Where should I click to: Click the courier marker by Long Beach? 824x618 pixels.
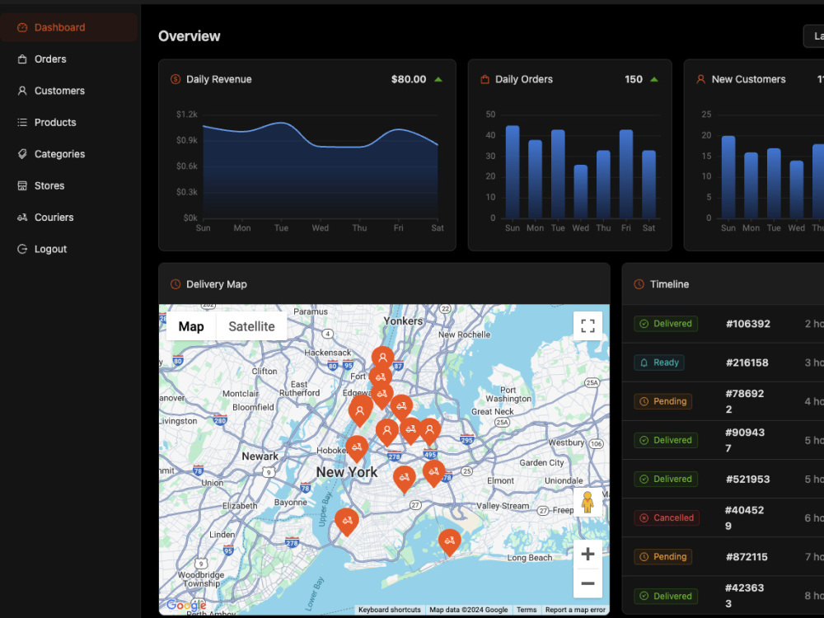(x=450, y=541)
